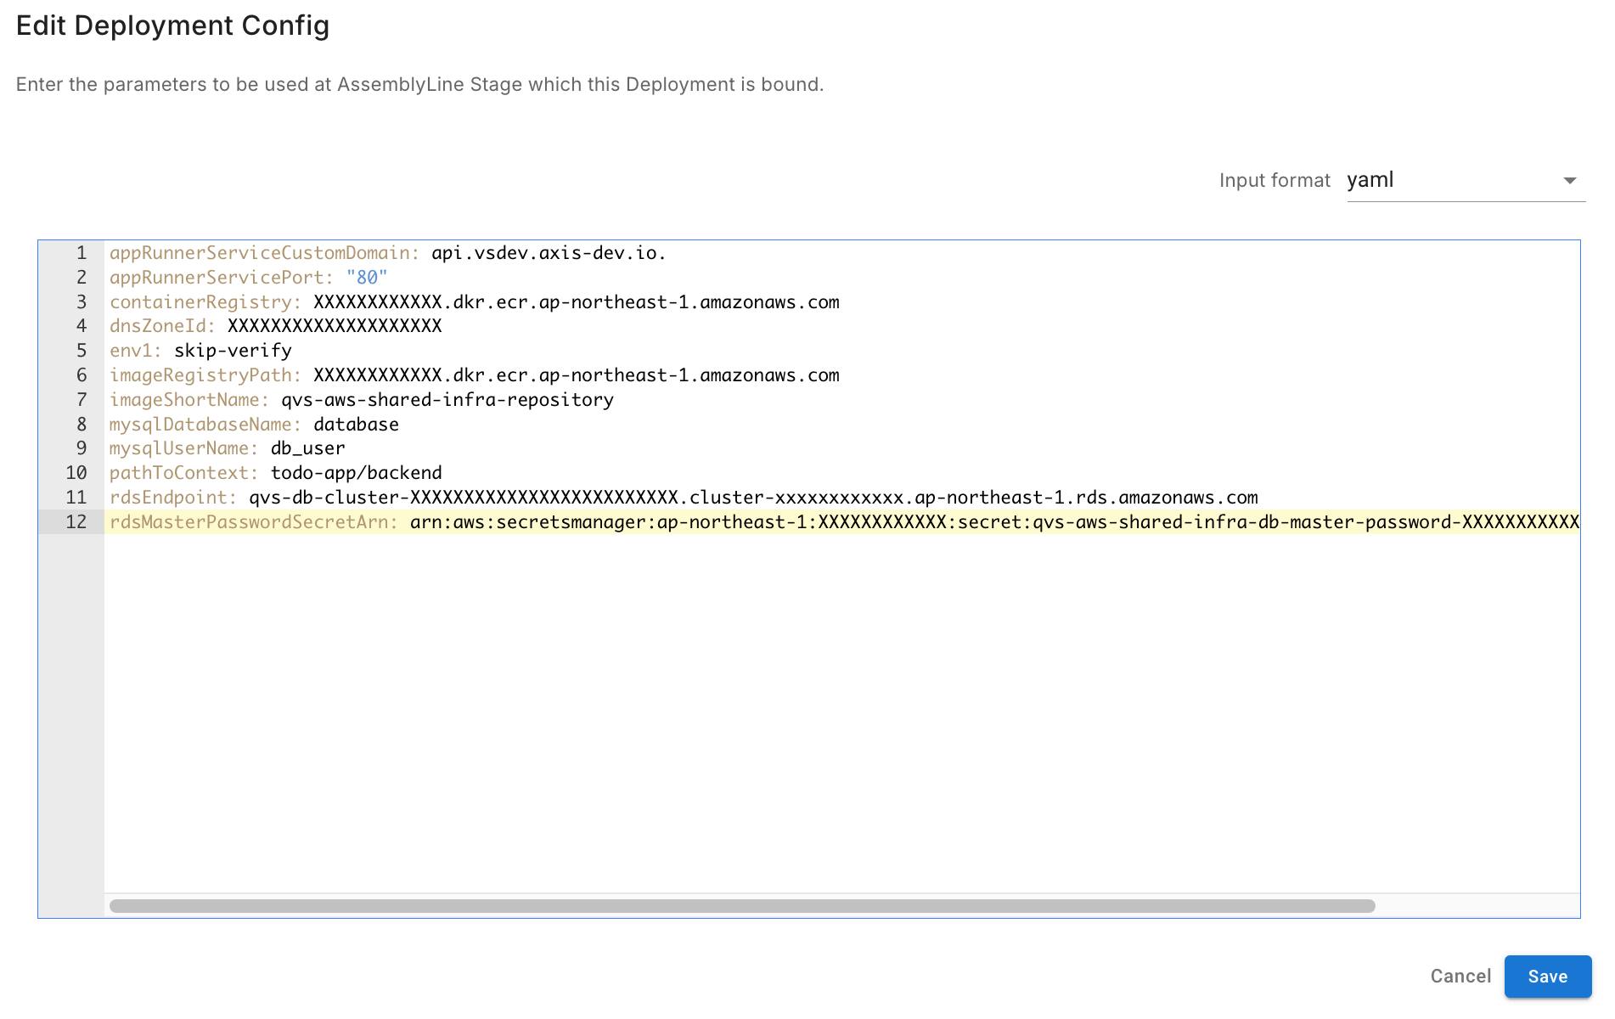Place cursor on appRunnerServiceCustomDomain key
1615x1019 pixels.
pyautogui.click(x=263, y=253)
